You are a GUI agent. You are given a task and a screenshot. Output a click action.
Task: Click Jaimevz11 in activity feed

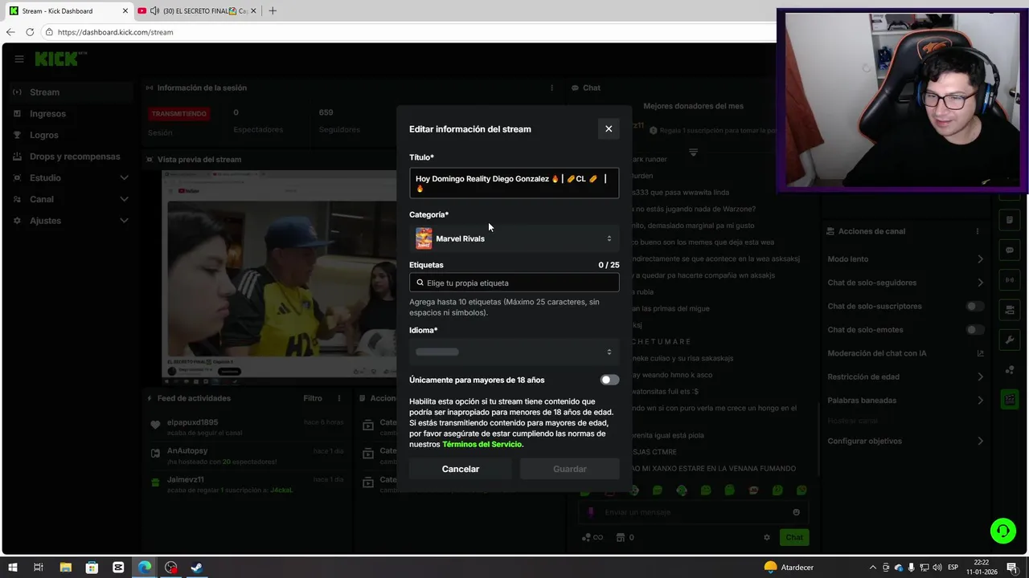(x=186, y=480)
